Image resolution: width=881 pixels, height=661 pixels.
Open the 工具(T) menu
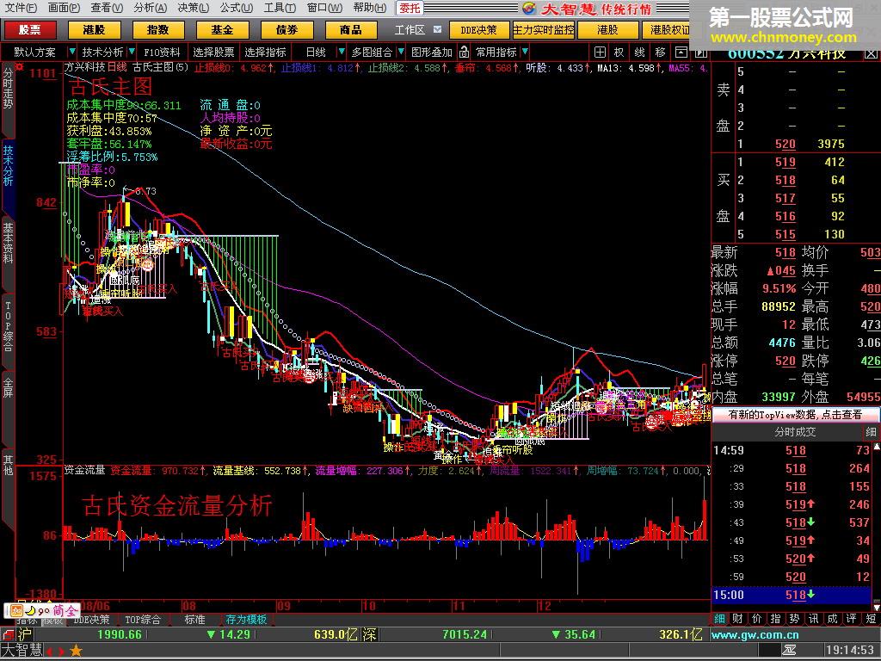pos(280,8)
